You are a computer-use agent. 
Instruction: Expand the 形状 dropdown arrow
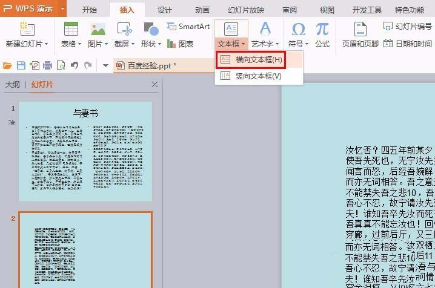(x=159, y=44)
